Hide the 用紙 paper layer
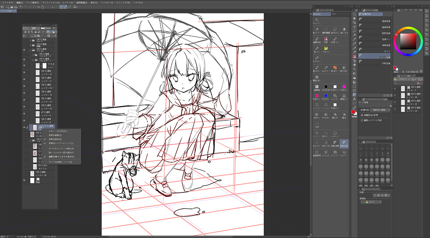 tap(24, 181)
